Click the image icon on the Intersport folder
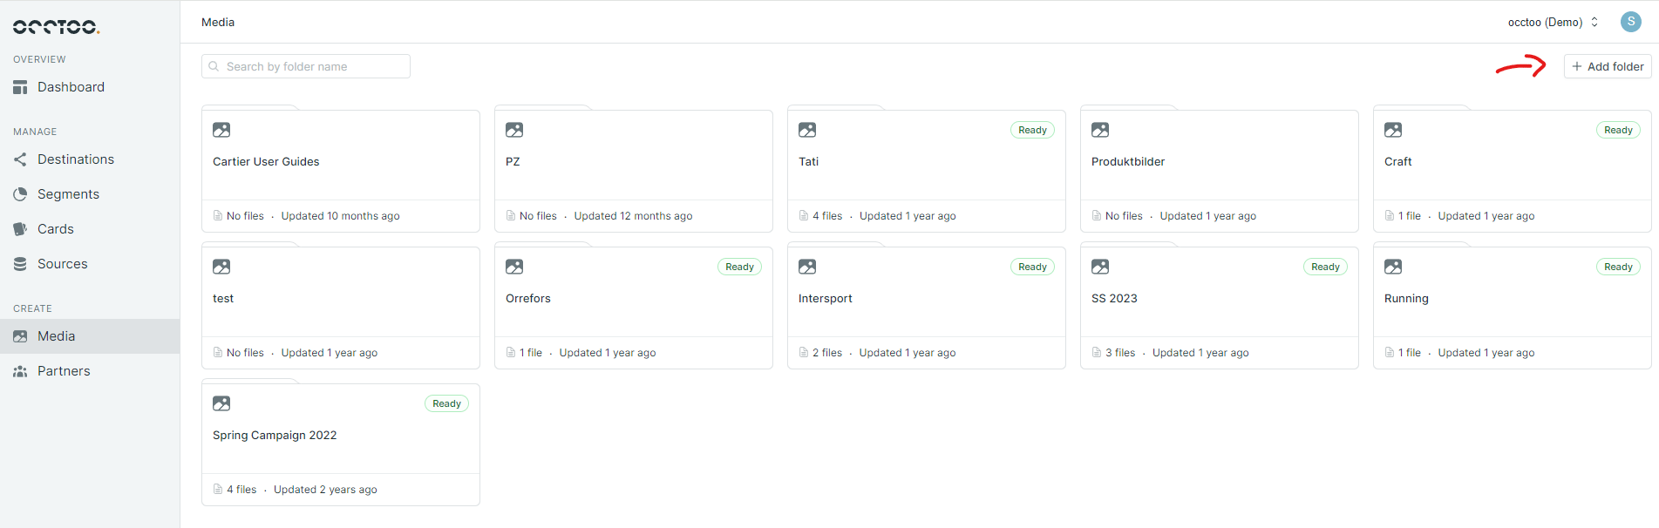This screenshot has height=528, width=1659. point(807,267)
